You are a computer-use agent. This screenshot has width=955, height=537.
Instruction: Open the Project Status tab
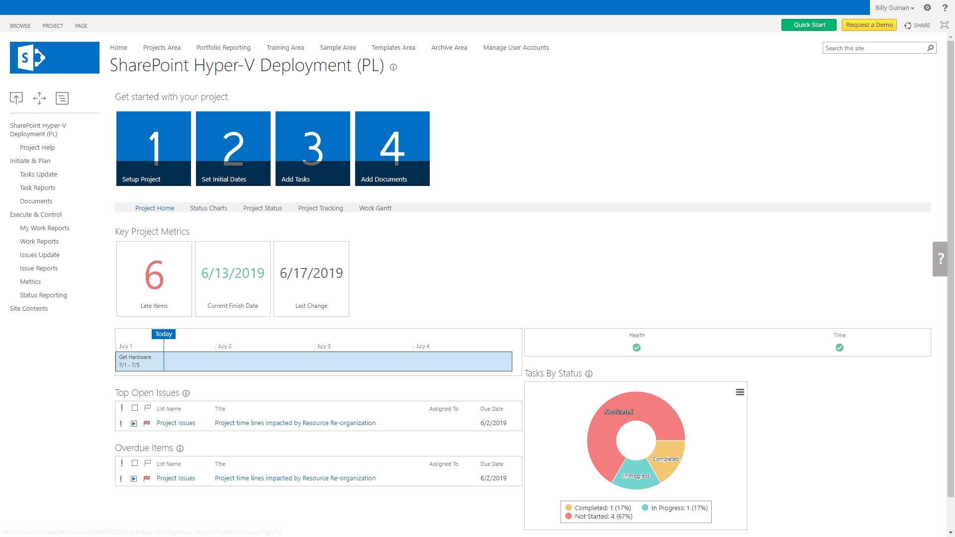coord(263,208)
